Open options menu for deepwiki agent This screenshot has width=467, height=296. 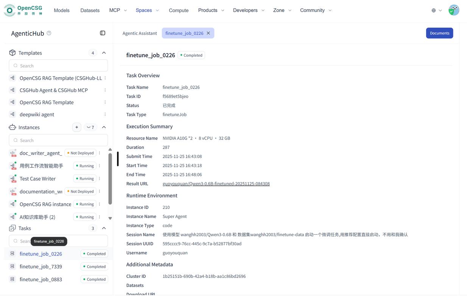(105, 114)
